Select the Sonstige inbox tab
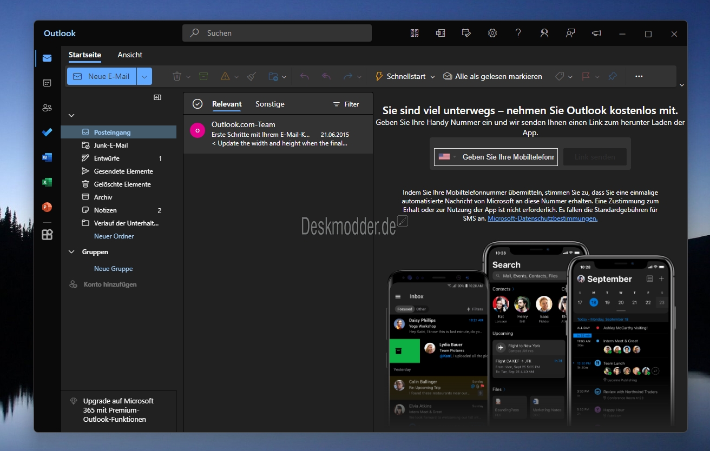The image size is (710, 451). [x=270, y=104]
